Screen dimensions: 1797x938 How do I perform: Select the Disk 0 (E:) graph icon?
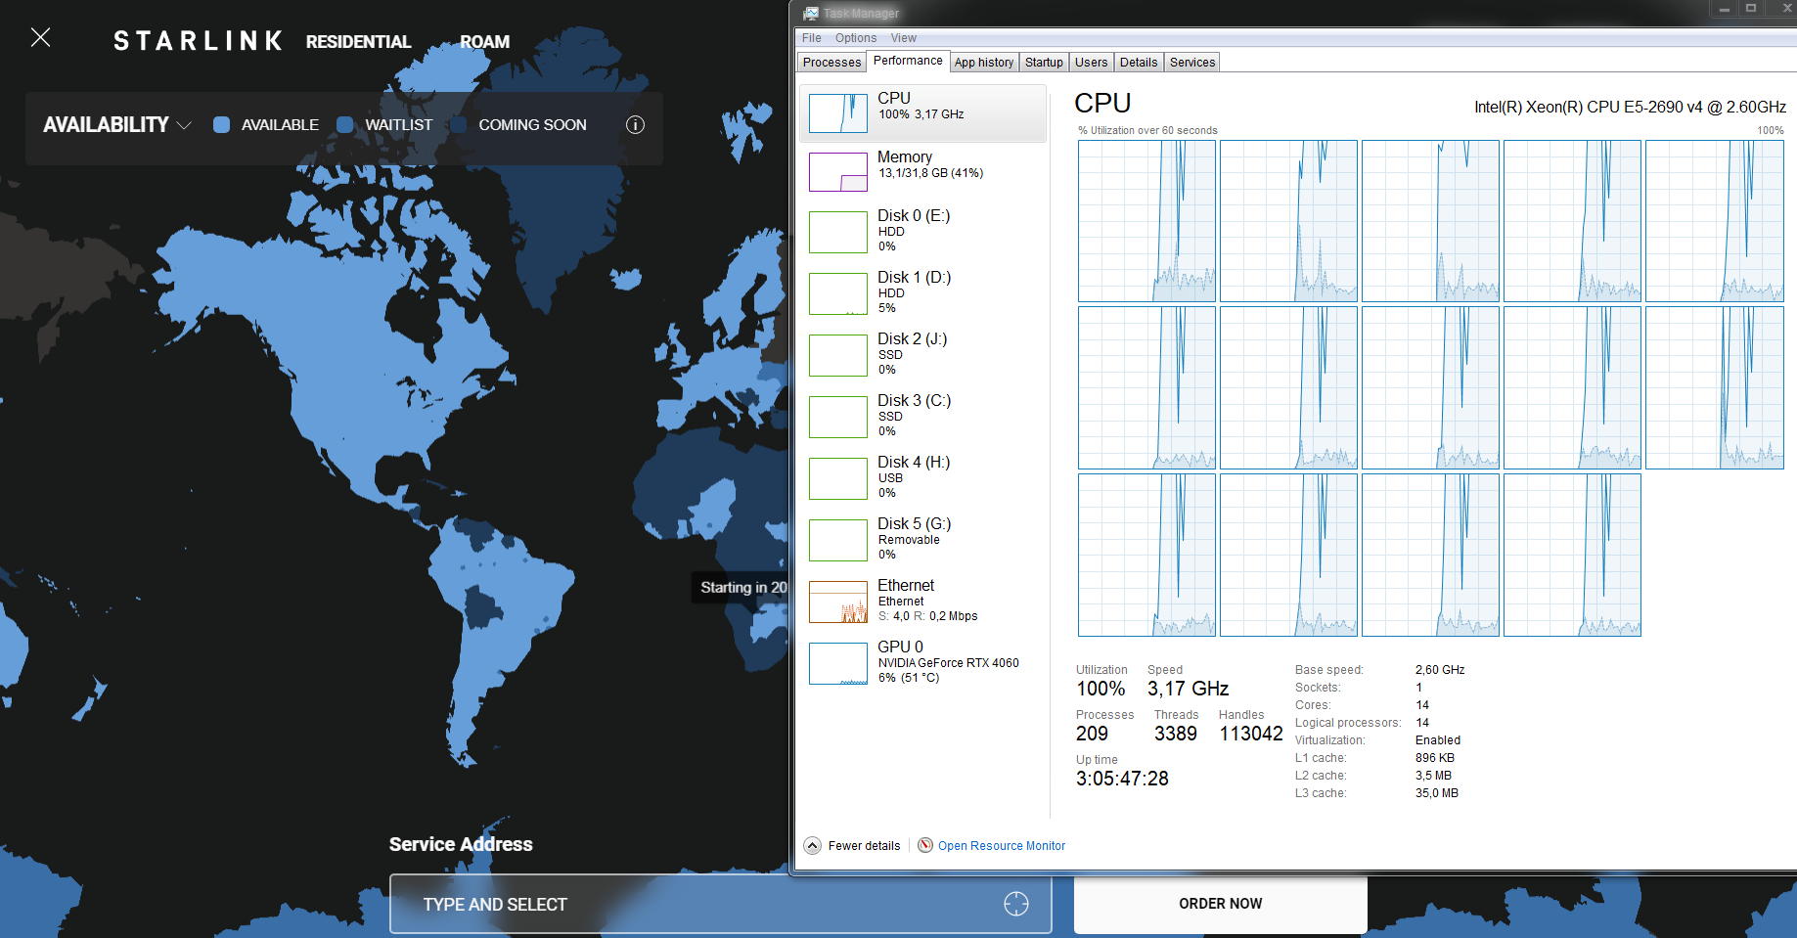[x=837, y=232]
